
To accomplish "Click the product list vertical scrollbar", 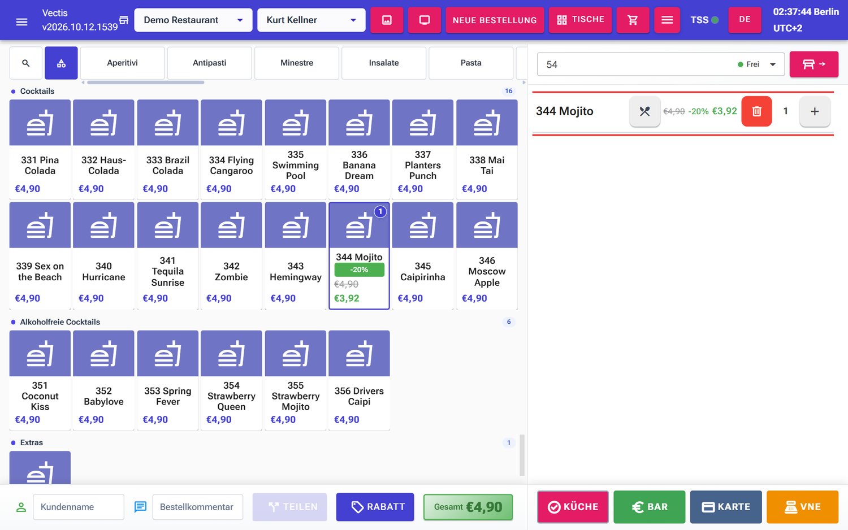I will [522, 455].
